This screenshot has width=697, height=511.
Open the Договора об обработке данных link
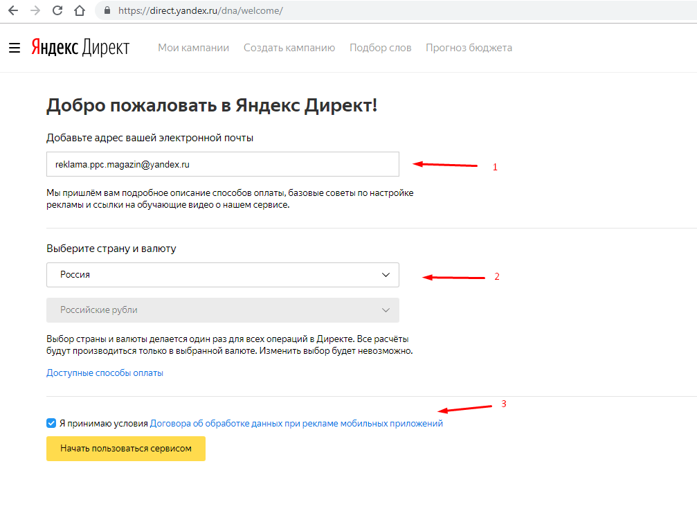coord(296,423)
